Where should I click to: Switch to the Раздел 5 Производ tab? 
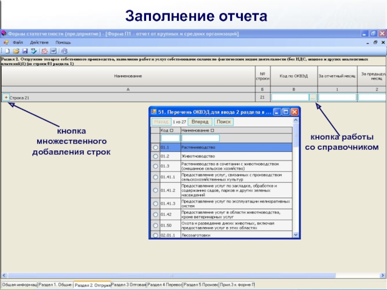click(201, 285)
